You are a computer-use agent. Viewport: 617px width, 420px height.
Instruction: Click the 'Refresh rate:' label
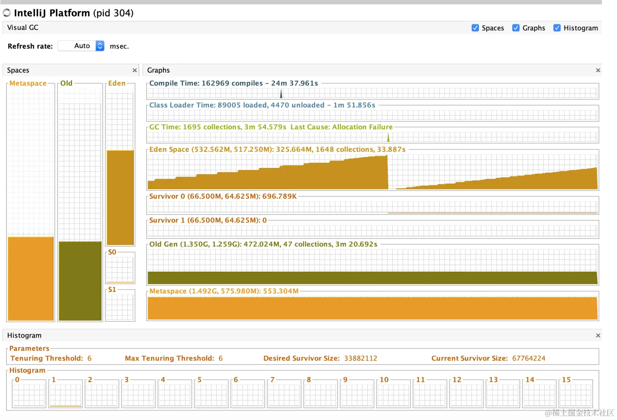point(30,46)
